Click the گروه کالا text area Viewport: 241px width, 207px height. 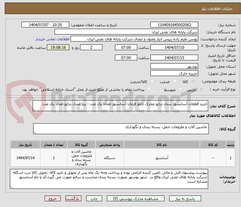click(x=121, y=129)
